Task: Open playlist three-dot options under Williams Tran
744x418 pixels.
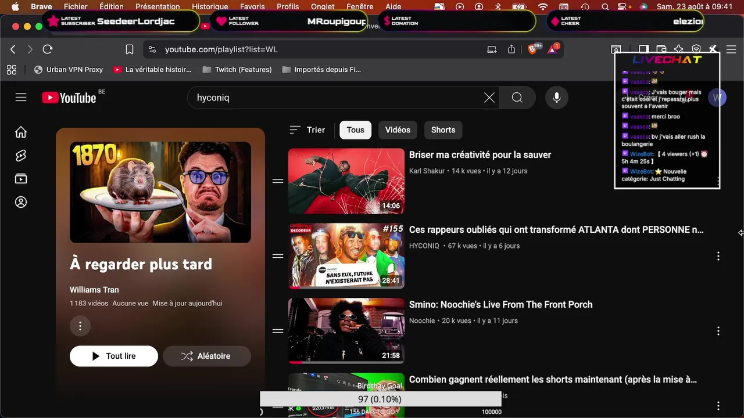Action: pyautogui.click(x=80, y=326)
